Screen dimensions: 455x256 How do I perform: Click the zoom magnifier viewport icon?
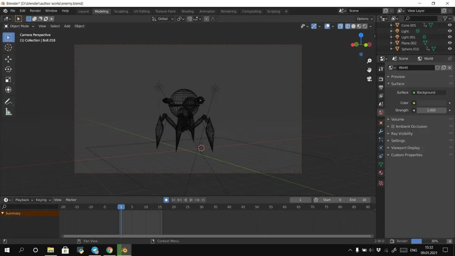pos(369,61)
